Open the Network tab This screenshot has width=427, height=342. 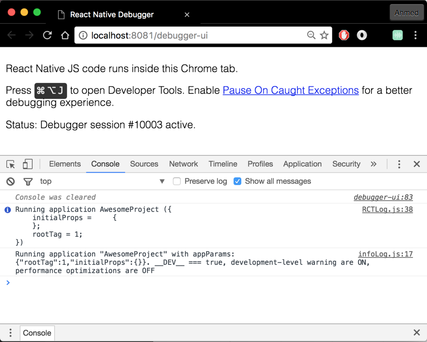(x=184, y=164)
